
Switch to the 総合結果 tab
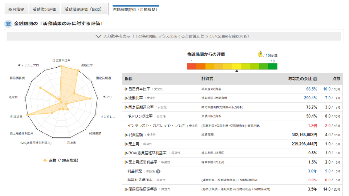(x=16, y=9)
